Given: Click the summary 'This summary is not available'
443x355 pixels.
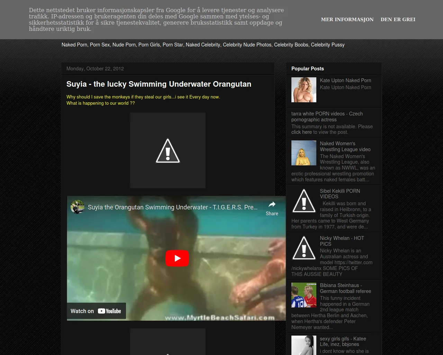Looking at the screenshot, I should click(x=332, y=129).
